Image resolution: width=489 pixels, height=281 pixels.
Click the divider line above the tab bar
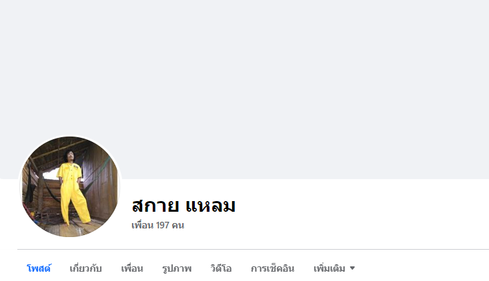(x=254, y=249)
